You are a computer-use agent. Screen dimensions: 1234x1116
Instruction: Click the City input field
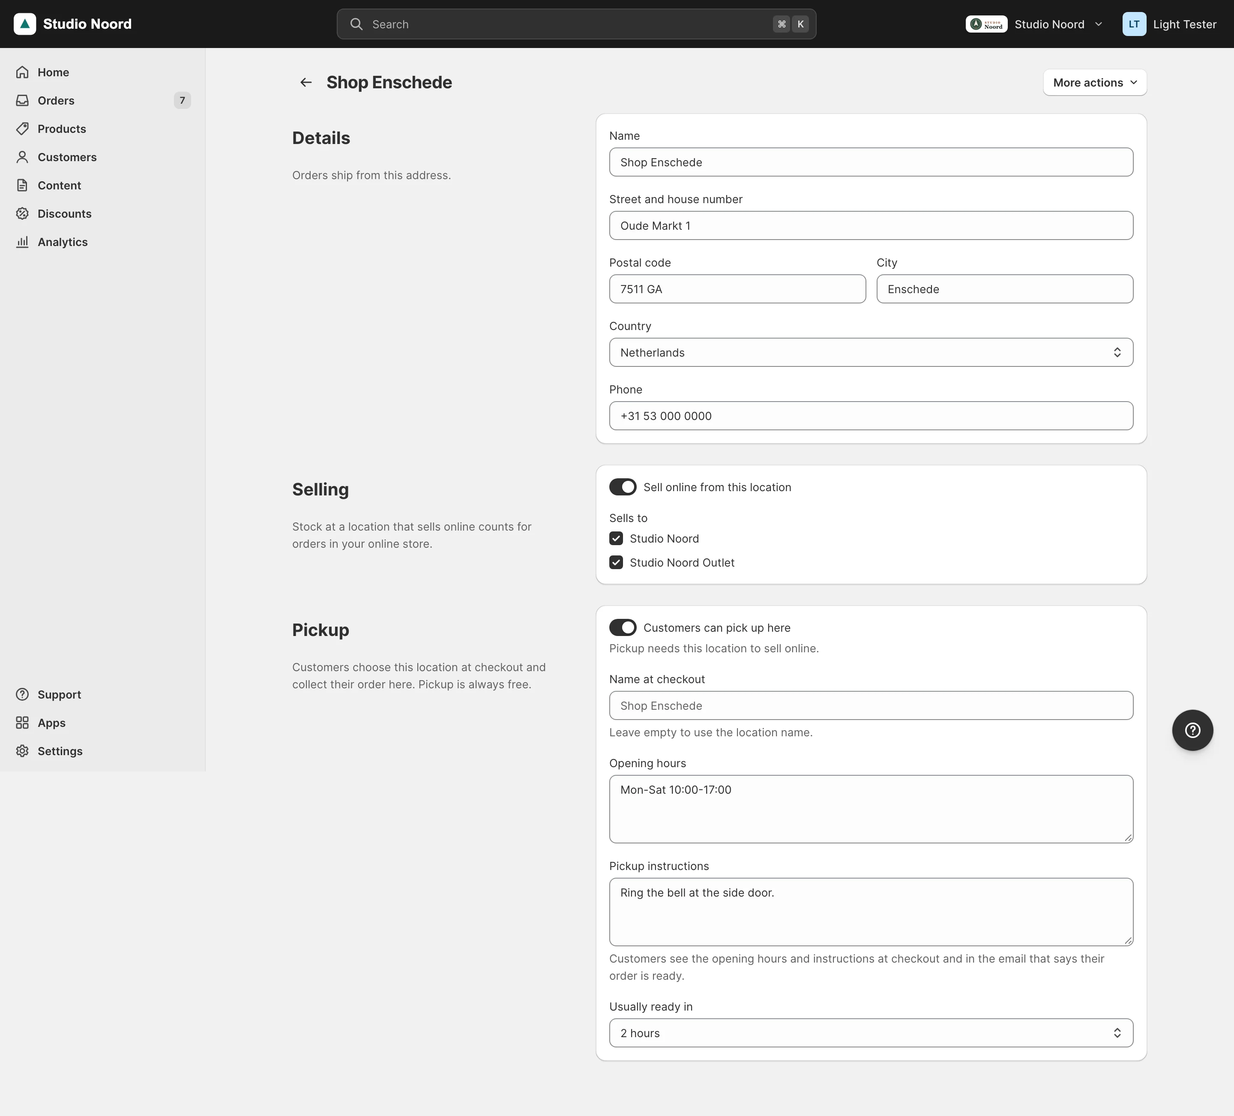(x=1004, y=288)
